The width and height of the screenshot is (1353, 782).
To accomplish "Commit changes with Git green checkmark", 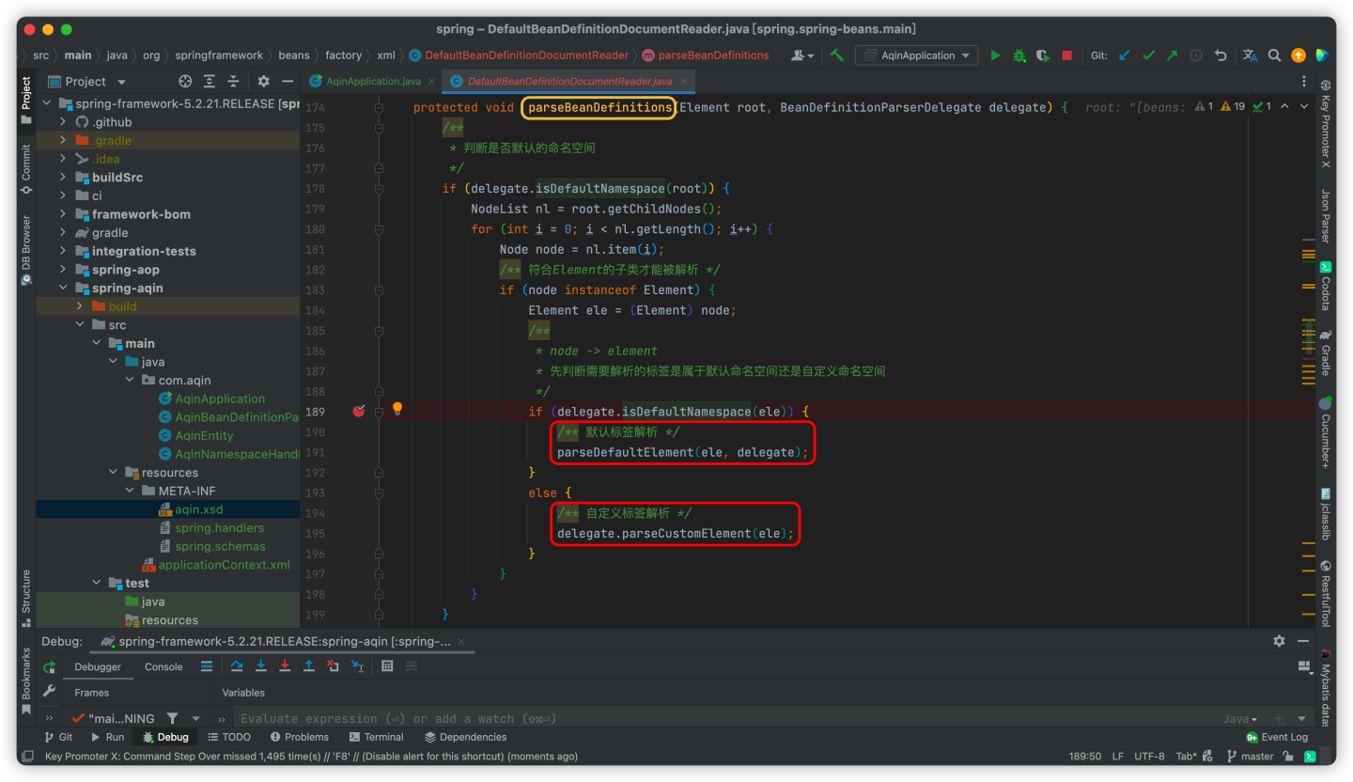I will click(1148, 55).
